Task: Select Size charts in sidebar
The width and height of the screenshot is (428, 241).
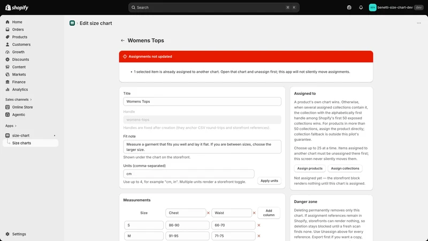Action: (x=30, y=143)
